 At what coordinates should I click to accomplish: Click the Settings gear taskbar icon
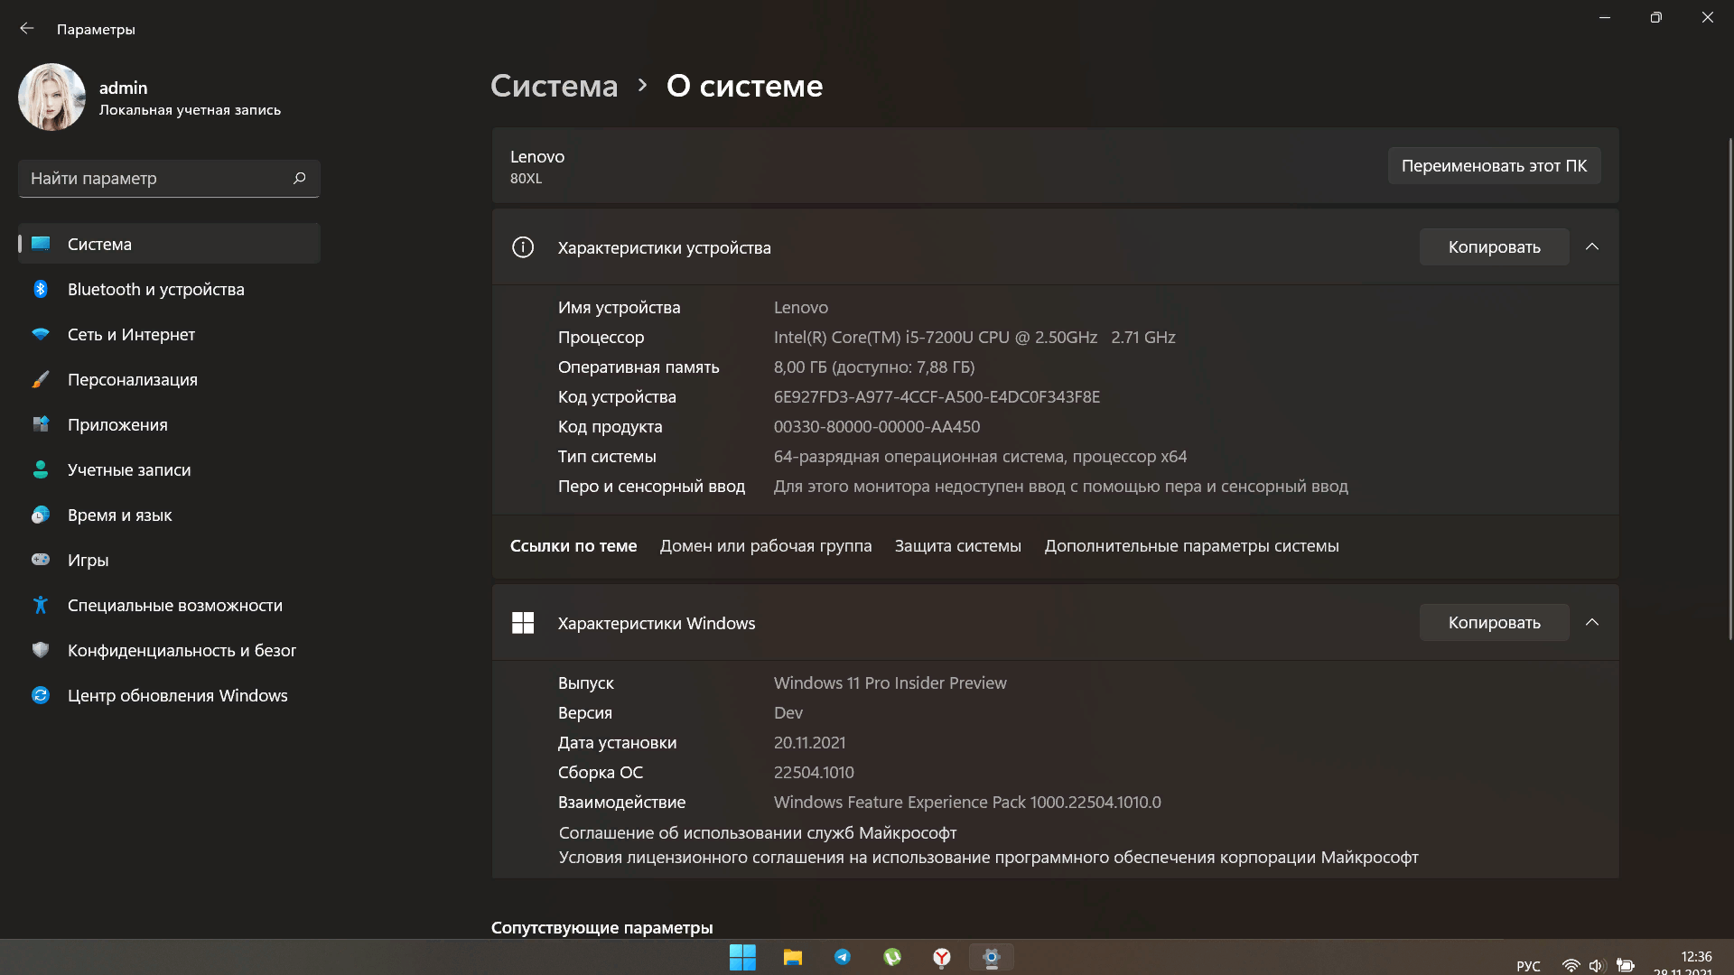(992, 958)
